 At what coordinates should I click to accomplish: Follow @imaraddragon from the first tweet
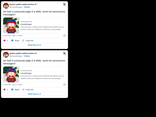pos(27,7)
